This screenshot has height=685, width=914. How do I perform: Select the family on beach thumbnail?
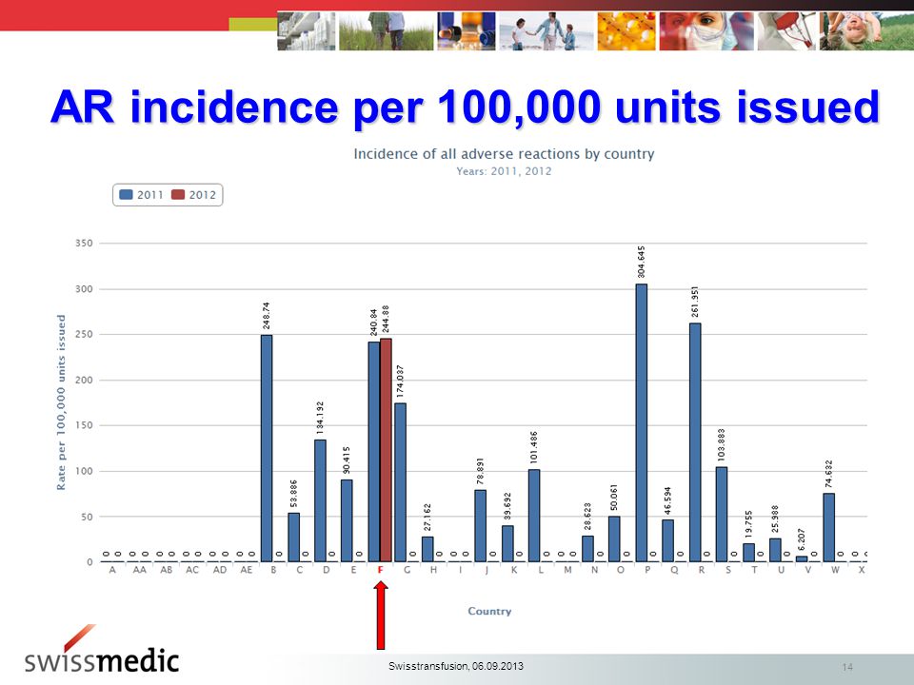546,30
